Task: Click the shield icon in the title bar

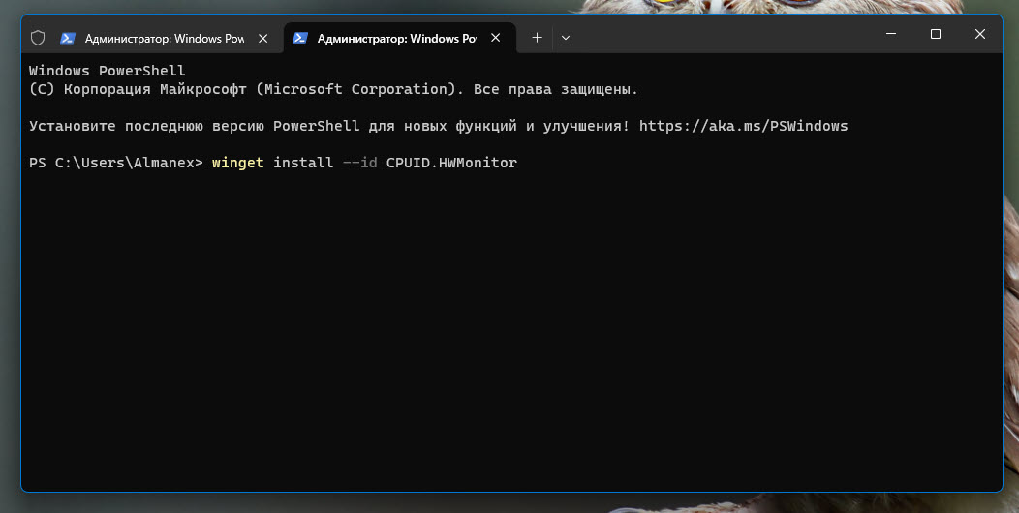Action: tap(38, 39)
